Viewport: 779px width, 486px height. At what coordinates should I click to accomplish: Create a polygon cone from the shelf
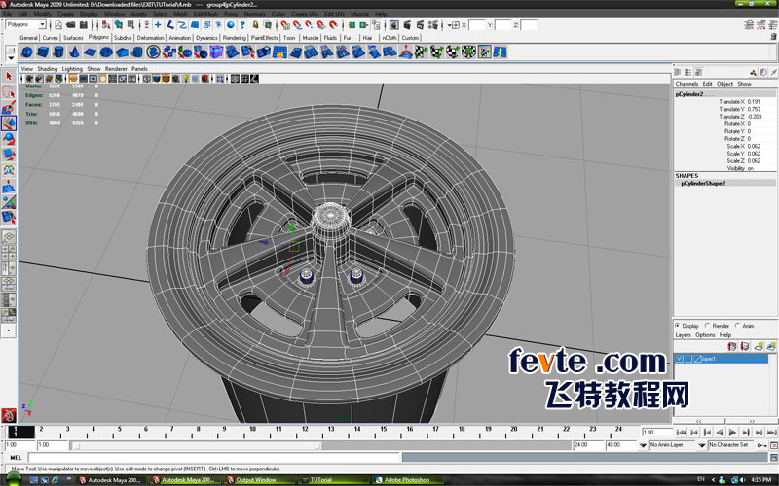74,52
